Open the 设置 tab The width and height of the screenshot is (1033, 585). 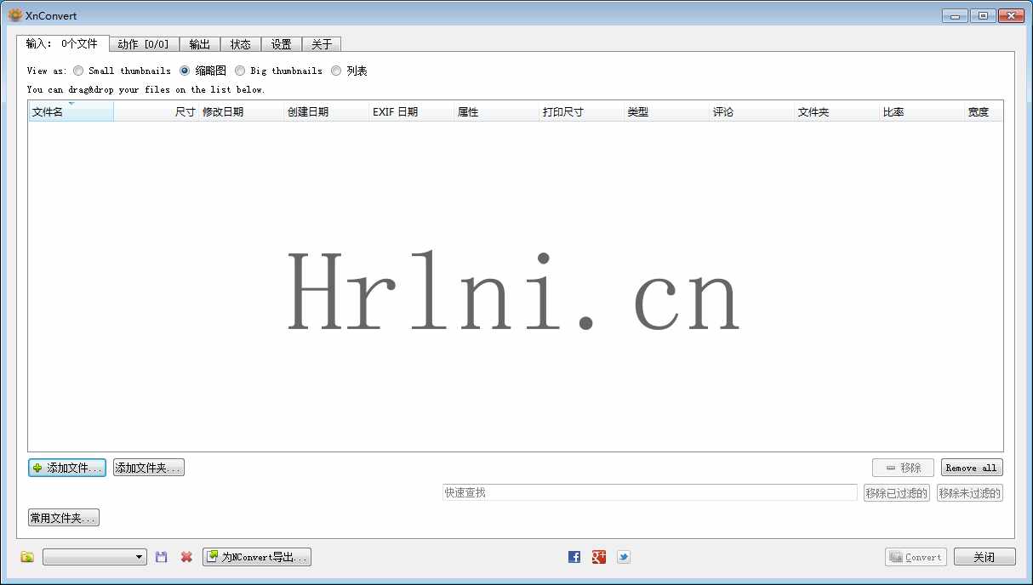[282, 44]
